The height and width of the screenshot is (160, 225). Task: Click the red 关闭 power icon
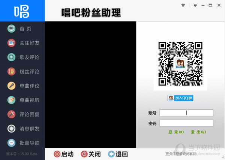point(84,154)
